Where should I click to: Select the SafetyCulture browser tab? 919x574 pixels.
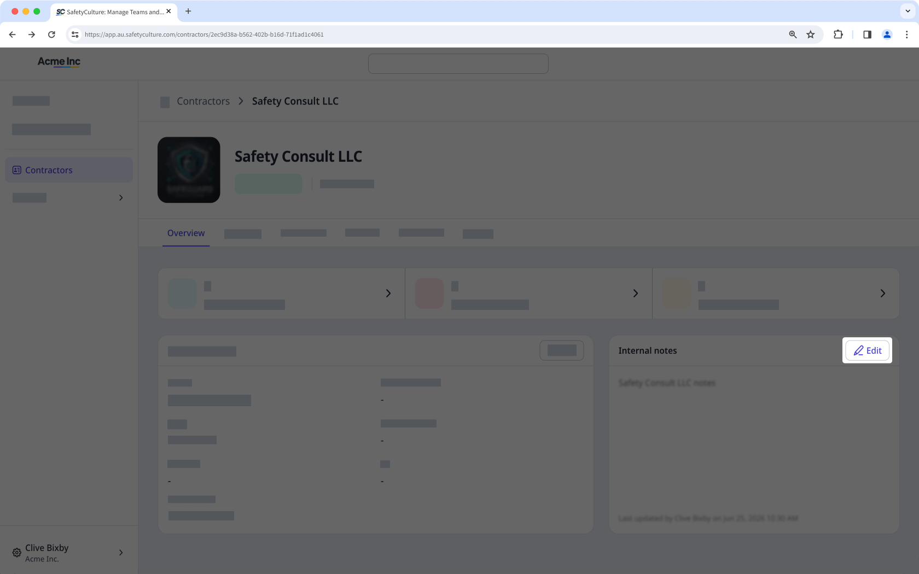114,11
